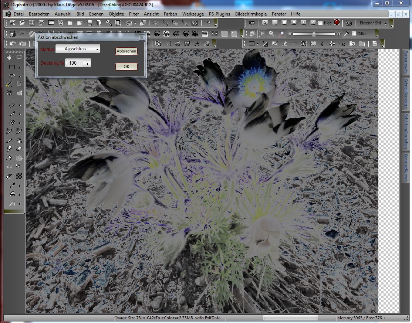Choose the magic wand tool

pyautogui.click(x=9, y=84)
